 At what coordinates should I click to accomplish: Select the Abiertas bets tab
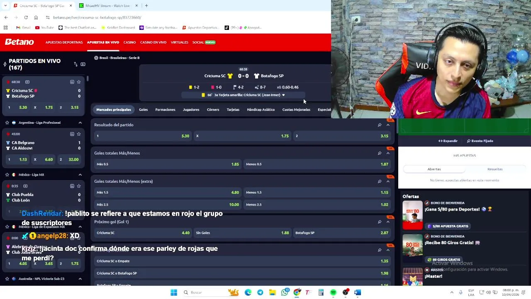click(x=434, y=169)
